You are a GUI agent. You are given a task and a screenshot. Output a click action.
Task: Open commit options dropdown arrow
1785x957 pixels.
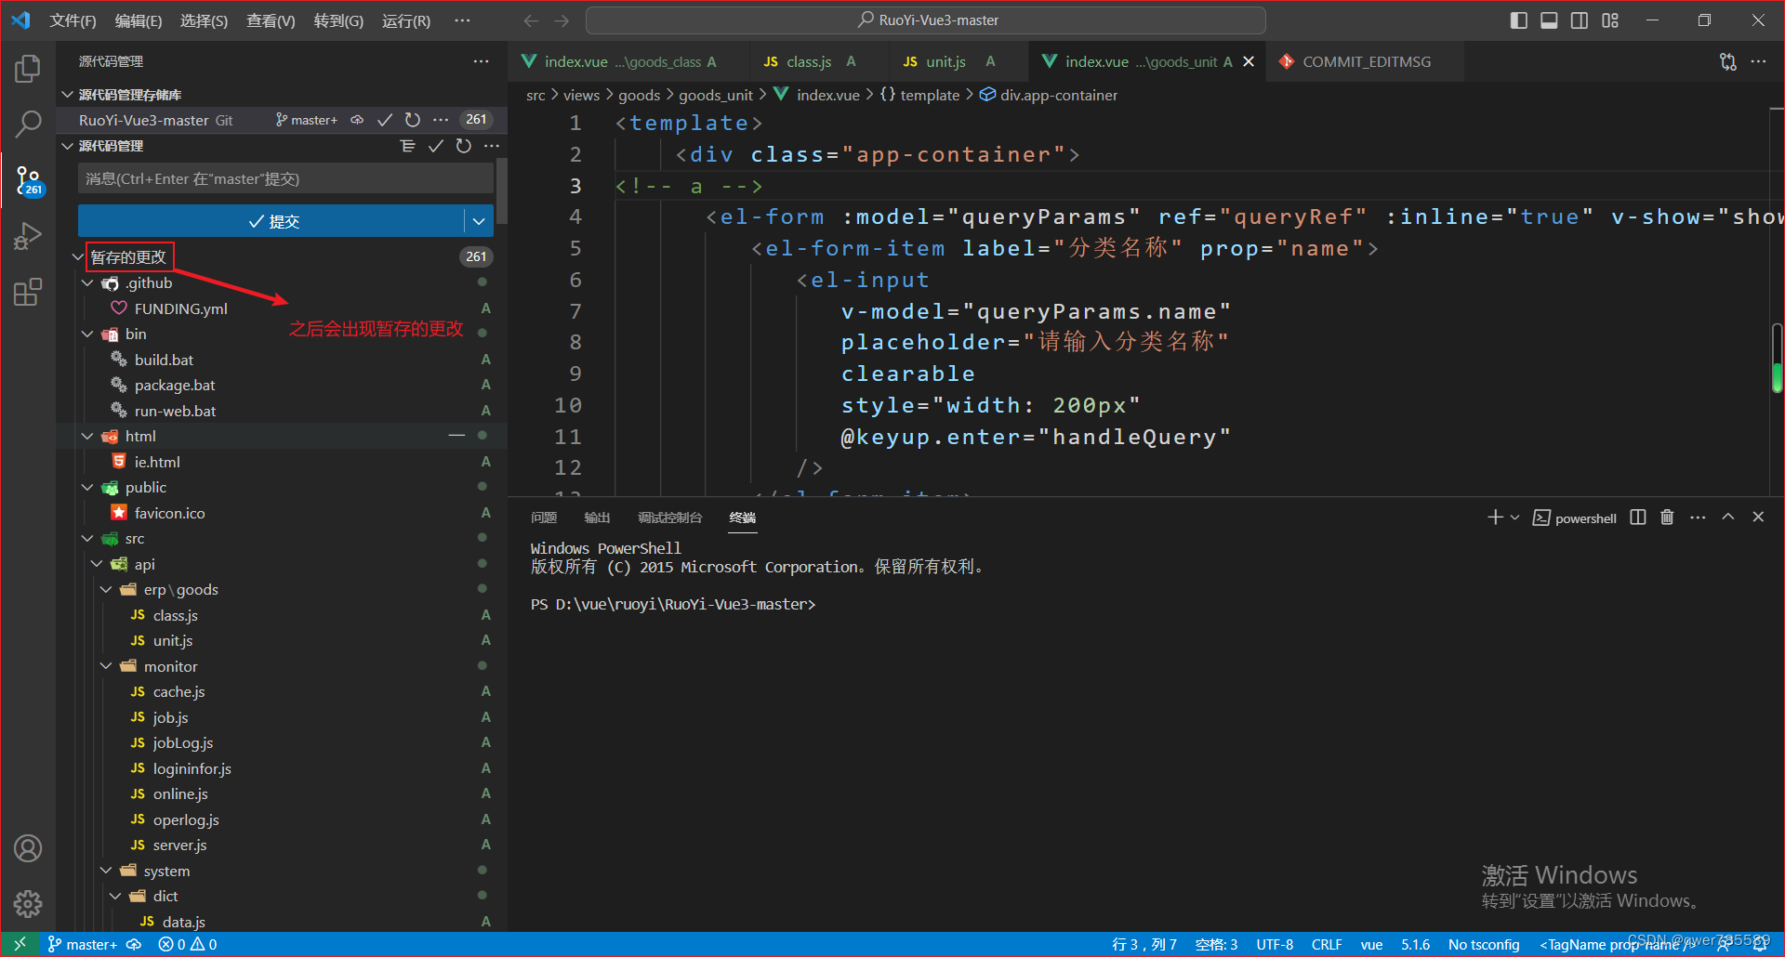479,221
